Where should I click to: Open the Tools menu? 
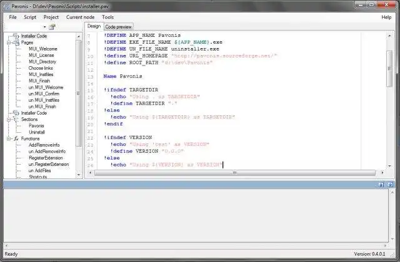[107, 17]
